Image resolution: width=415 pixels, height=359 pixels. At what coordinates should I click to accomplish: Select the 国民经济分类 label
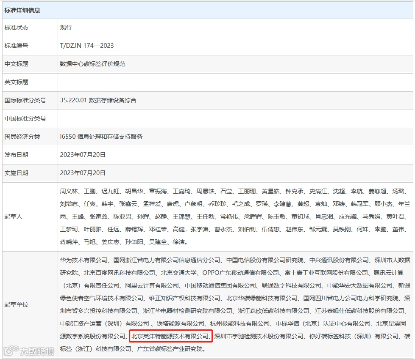click(22, 137)
